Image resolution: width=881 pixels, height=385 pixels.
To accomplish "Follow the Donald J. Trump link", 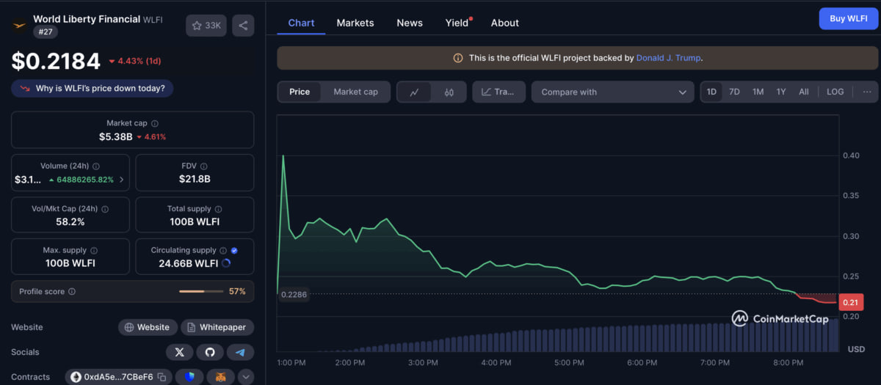I will point(668,58).
